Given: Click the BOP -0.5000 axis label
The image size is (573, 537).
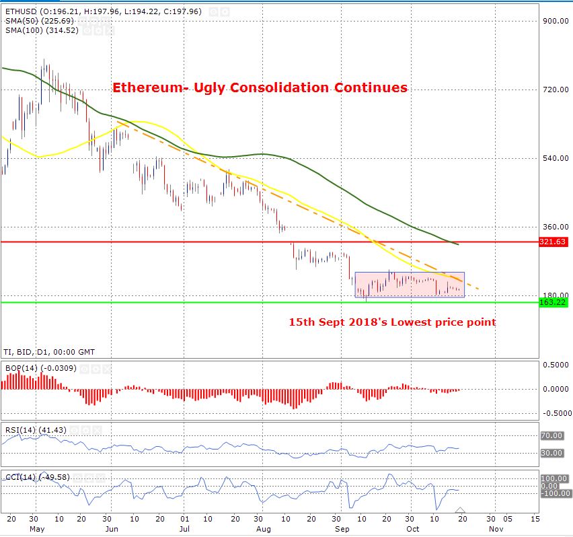Looking at the screenshot, I should 557,413.
